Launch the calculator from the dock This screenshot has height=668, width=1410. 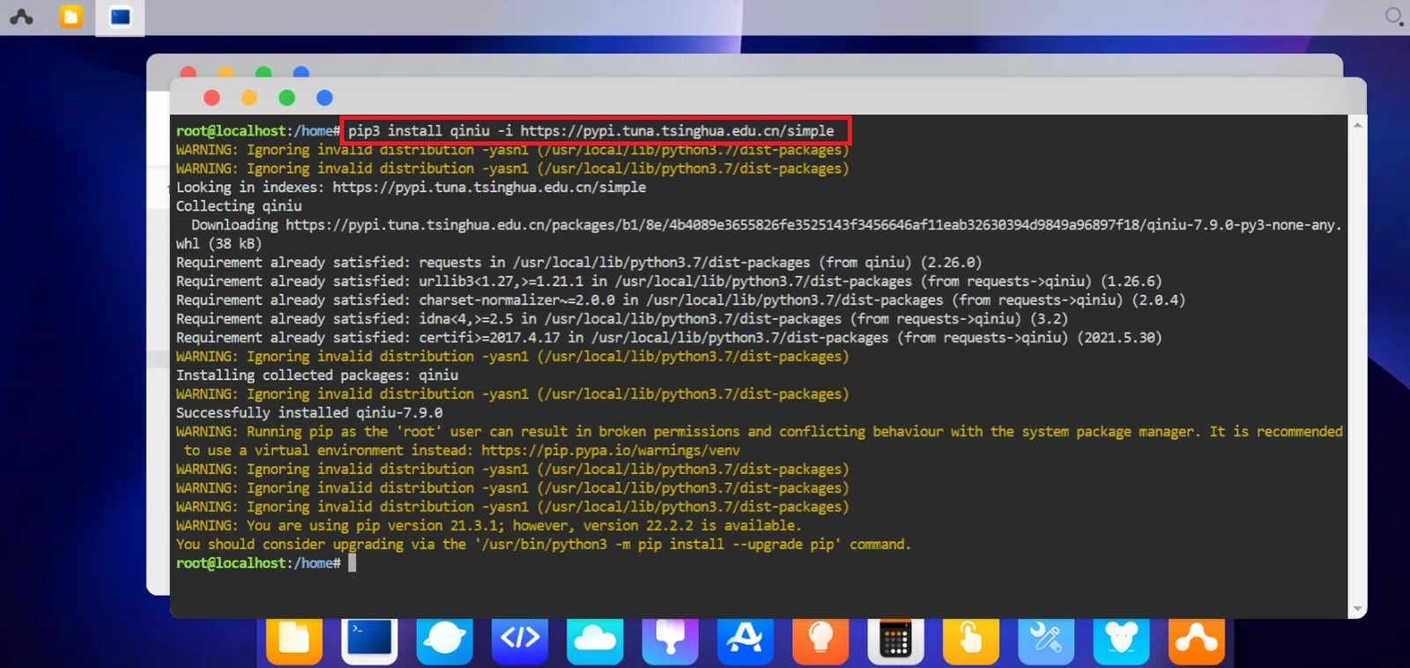coord(895,641)
